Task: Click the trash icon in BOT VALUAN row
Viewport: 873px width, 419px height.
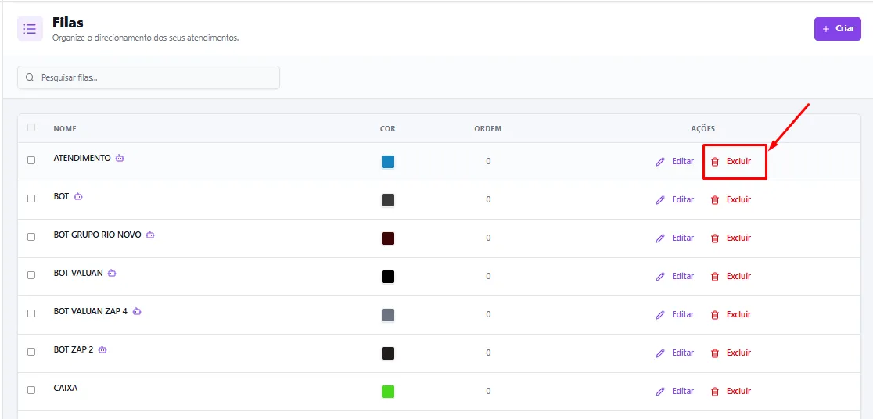Action: (x=715, y=277)
